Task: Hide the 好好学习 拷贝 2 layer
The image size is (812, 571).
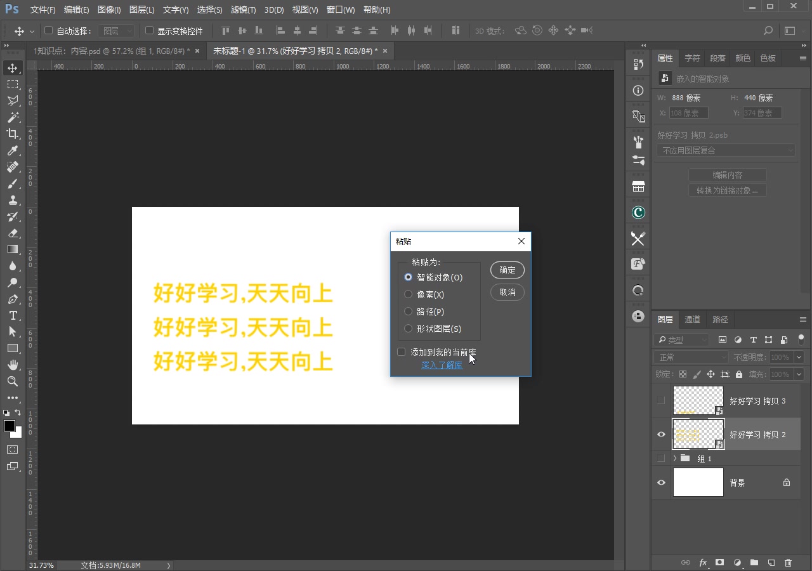Action: (660, 434)
